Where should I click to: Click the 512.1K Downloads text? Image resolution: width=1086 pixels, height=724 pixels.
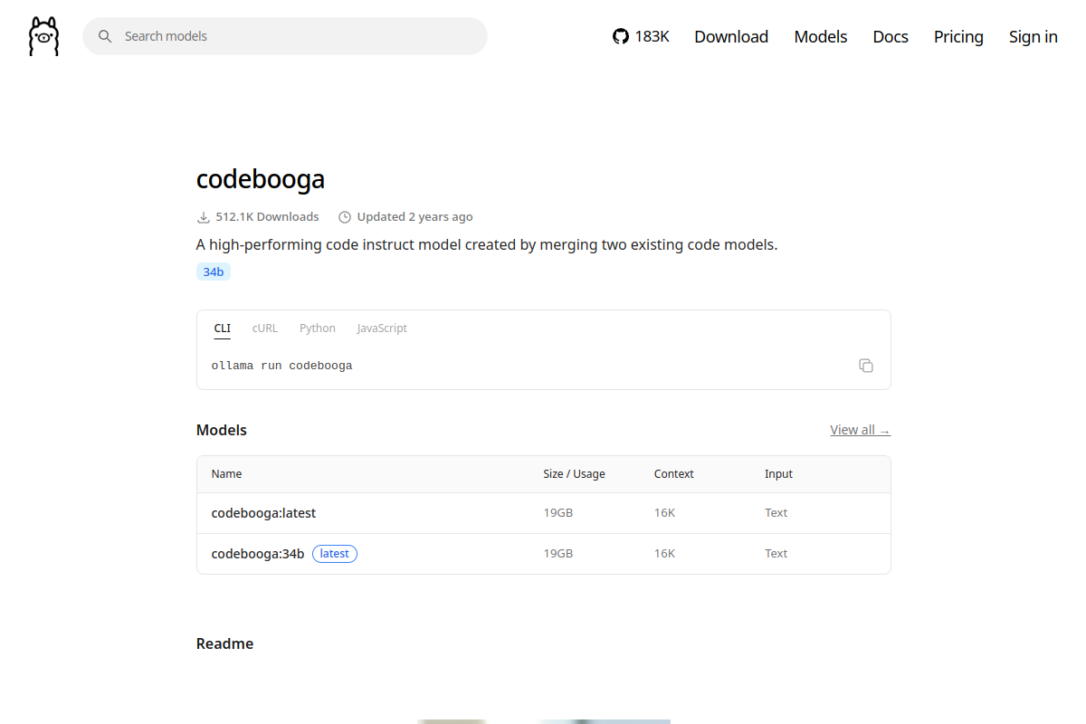pos(267,217)
